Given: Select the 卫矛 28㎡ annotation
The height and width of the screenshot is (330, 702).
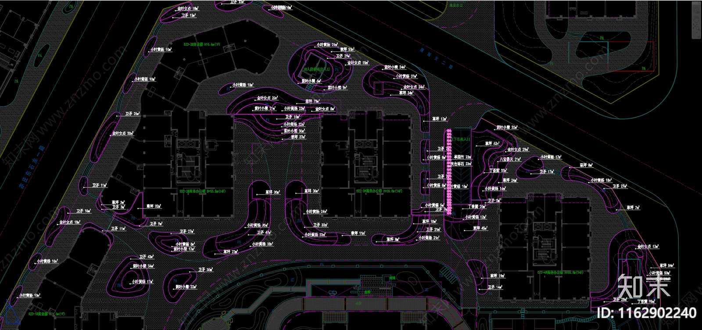Looking at the screenshot, I should click(x=620, y=300).
